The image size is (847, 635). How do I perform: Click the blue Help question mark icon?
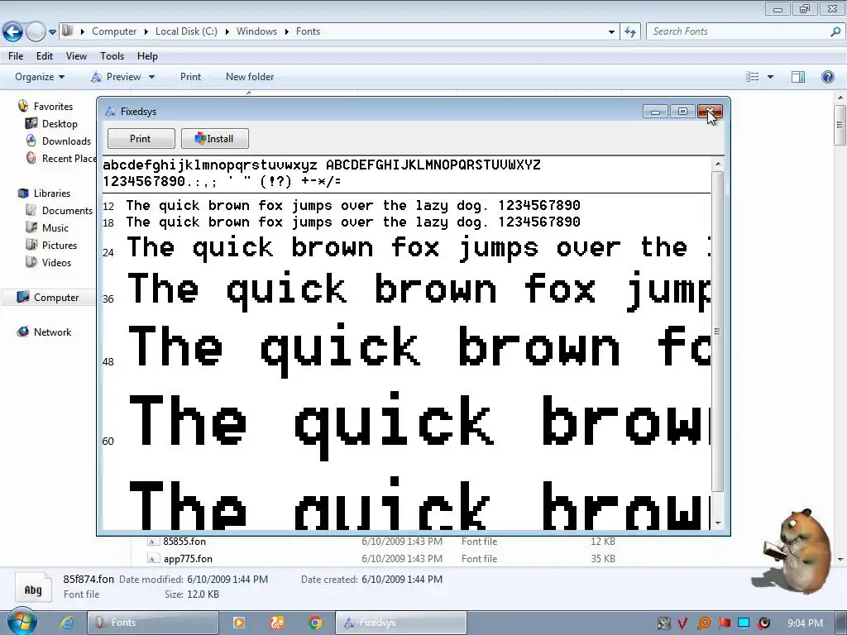pos(827,77)
